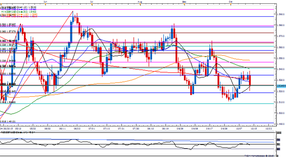The width and height of the screenshot is (286, 157).
Task: Click the 0.618 1.49101 Fibonacci label
Action: tap(8, 121)
